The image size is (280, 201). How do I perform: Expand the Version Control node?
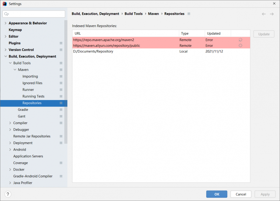[x=5, y=50]
